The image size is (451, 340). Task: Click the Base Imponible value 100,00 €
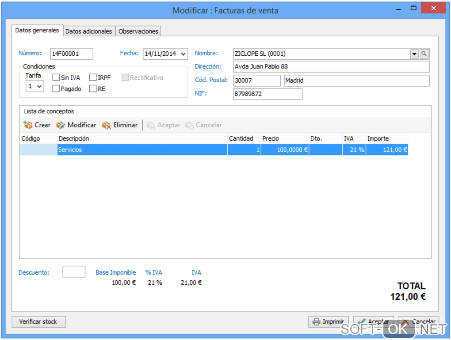coord(124,283)
